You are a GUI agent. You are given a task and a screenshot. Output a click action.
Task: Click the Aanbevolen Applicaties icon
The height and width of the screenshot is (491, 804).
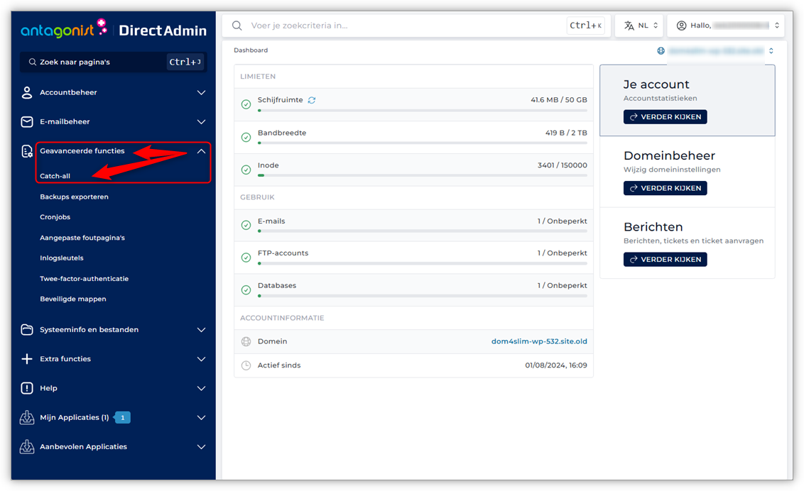coord(27,447)
